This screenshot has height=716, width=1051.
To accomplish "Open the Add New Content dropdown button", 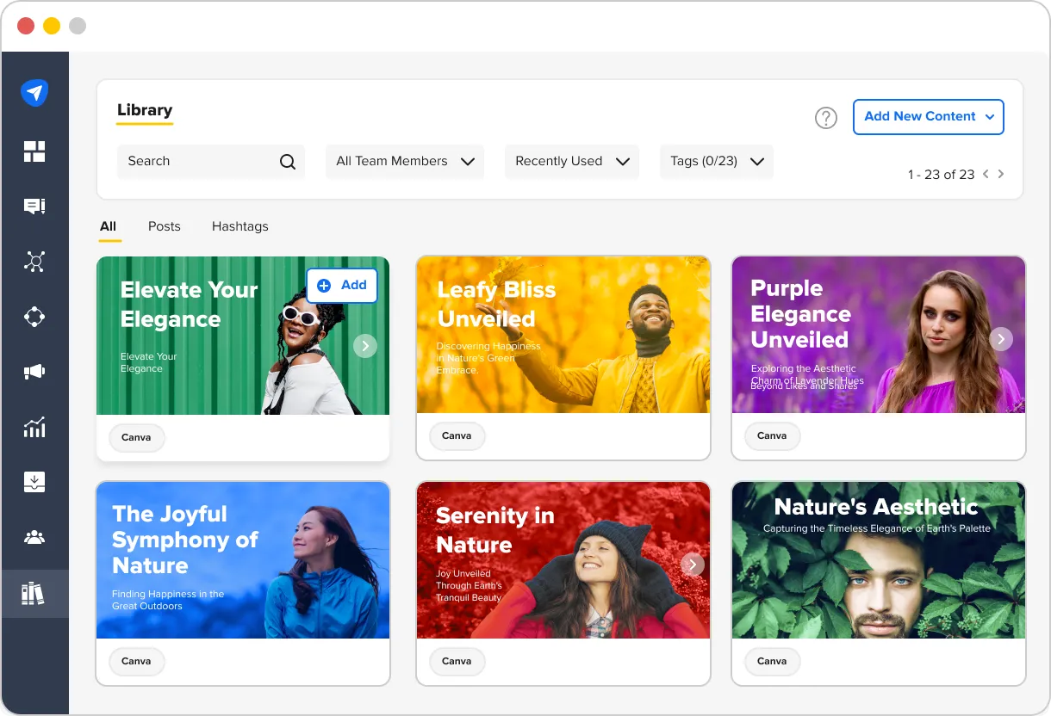I will 928,117.
